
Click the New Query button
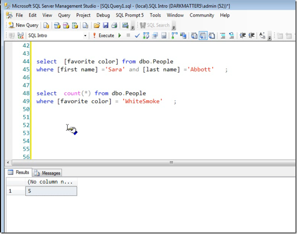(23, 25)
